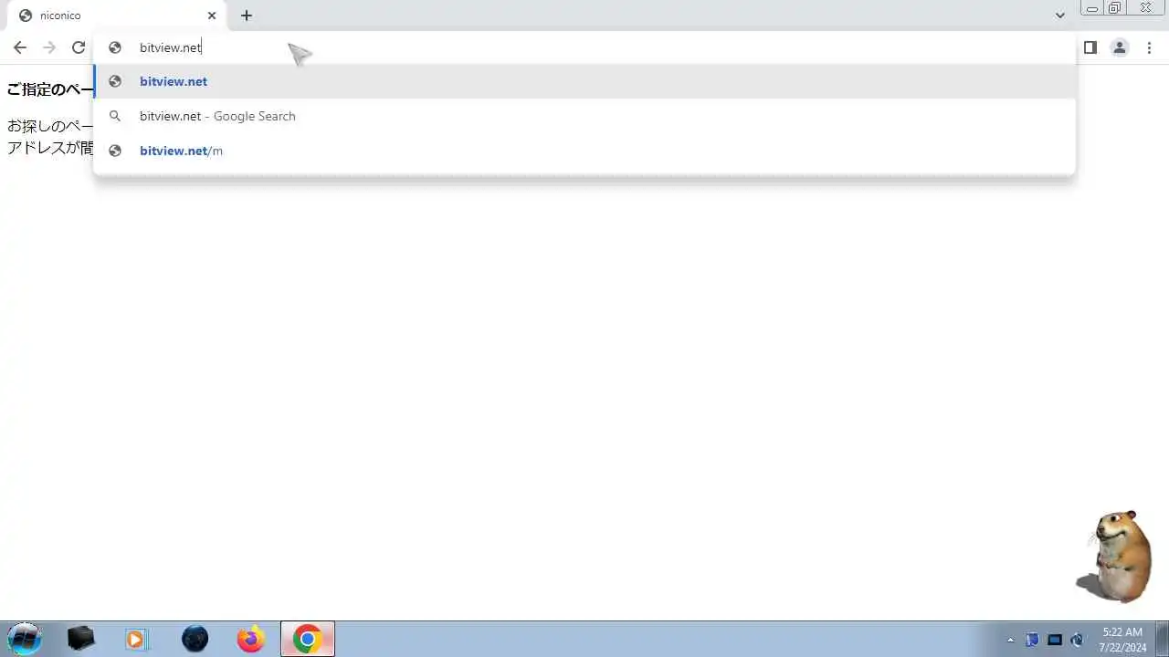Toggle the Chrome side panel icon
Viewport: 1169px width, 657px height.
pos(1090,47)
